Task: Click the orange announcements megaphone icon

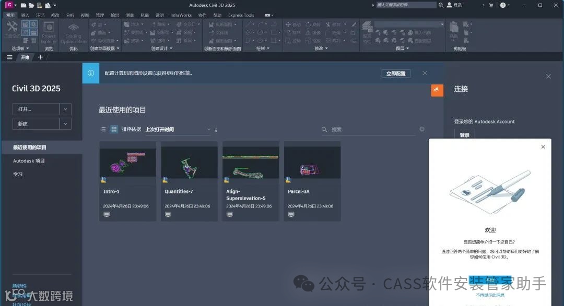Action: pyautogui.click(x=437, y=90)
